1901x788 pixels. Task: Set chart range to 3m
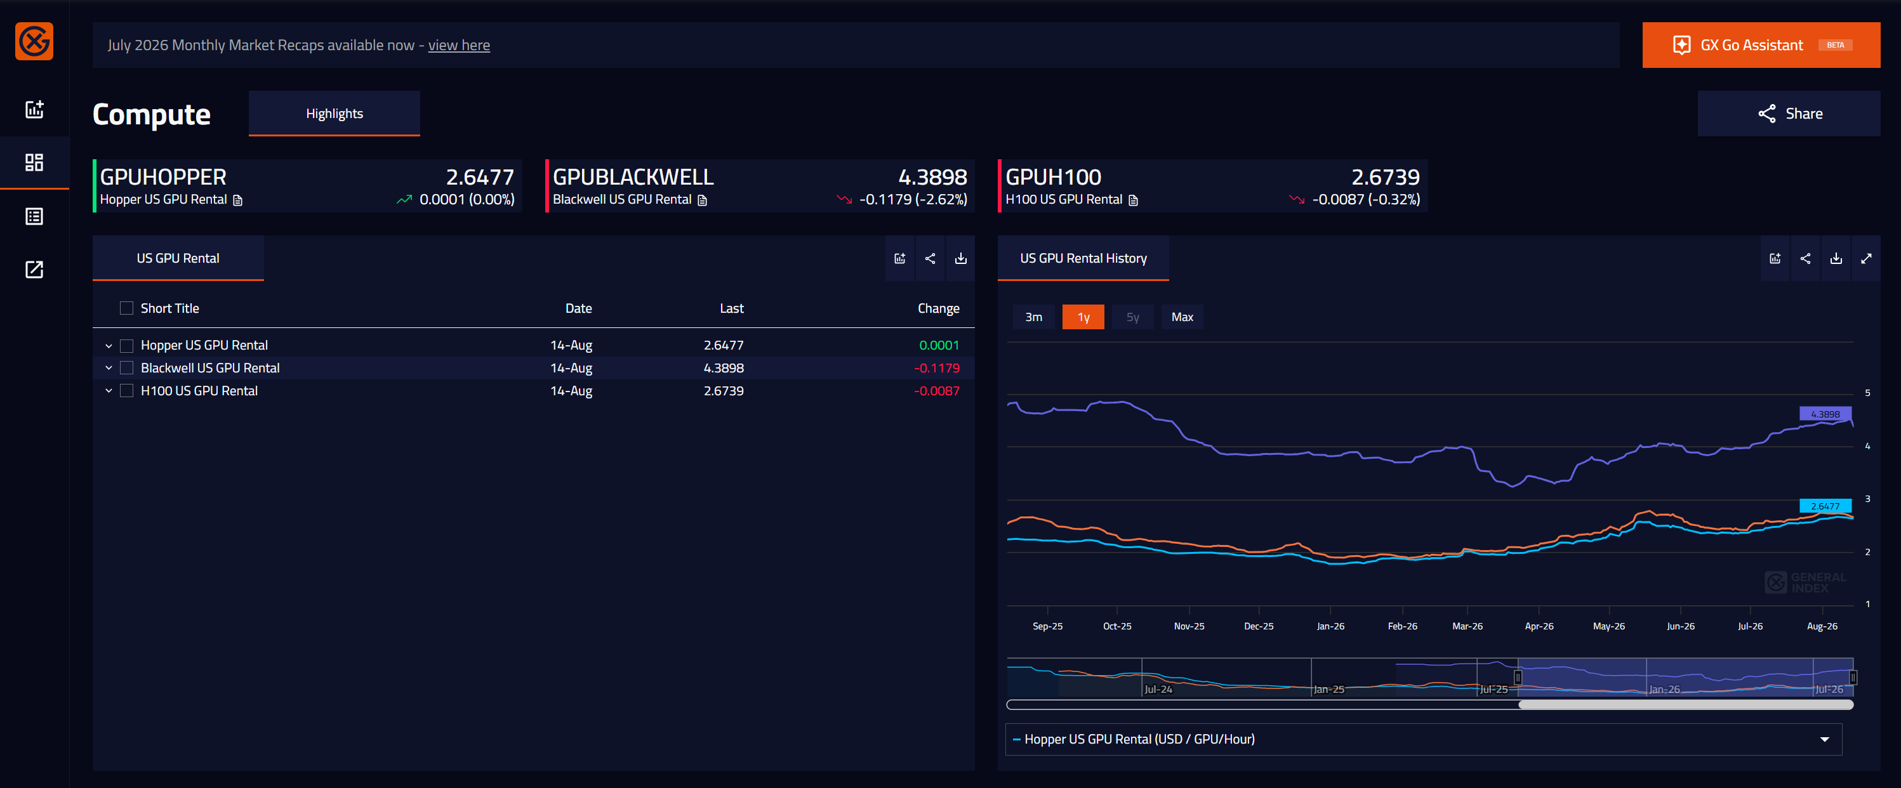click(1033, 317)
